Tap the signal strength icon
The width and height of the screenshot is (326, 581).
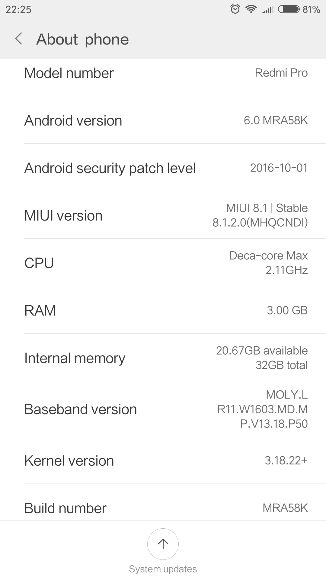pyautogui.click(x=268, y=9)
